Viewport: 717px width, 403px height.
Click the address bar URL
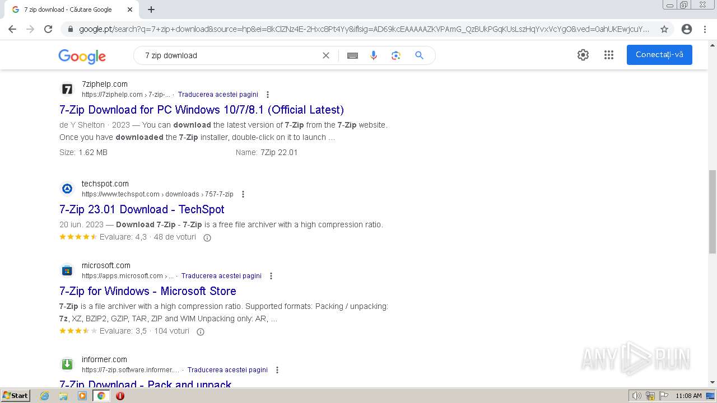pyautogui.click(x=364, y=29)
